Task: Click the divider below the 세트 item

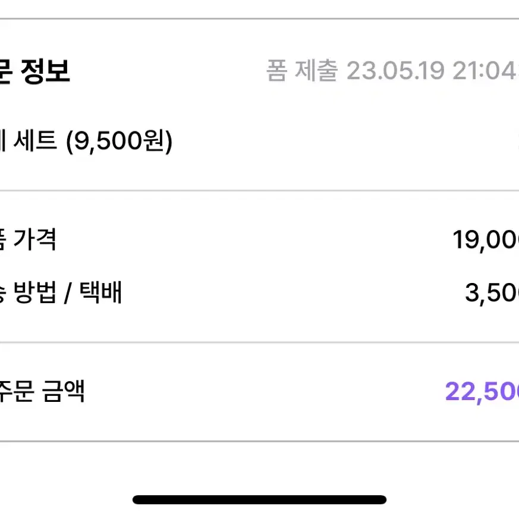Action: 259,191
